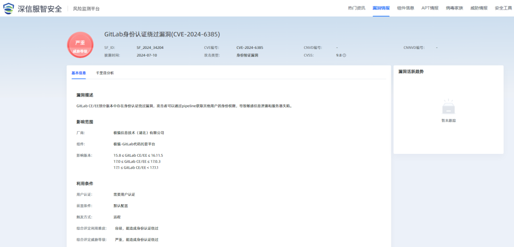The width and height of the screenshot is (514, 247).
Task: Open the 安全工具 menu
Action: click(x=503, y=8)
